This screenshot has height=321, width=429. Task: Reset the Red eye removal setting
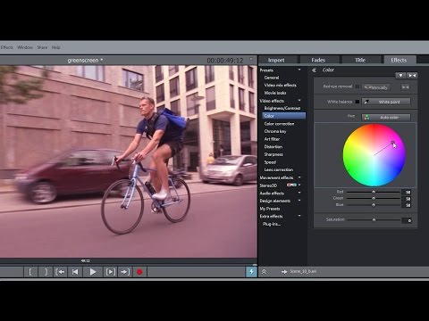coord(405,87)
